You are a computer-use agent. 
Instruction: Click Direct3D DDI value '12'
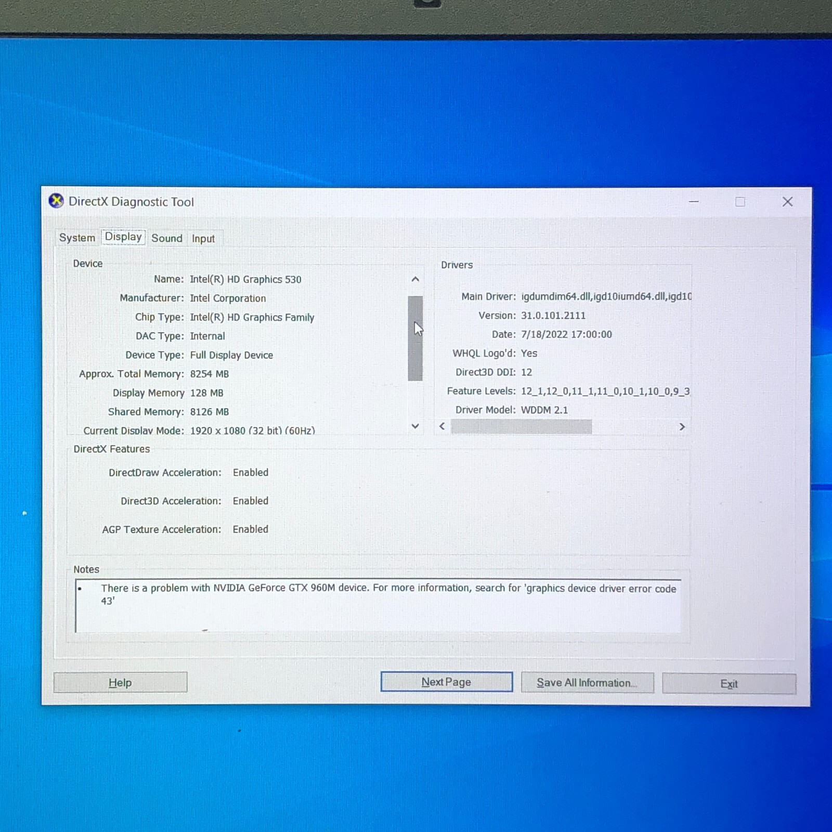pos(526,372)
